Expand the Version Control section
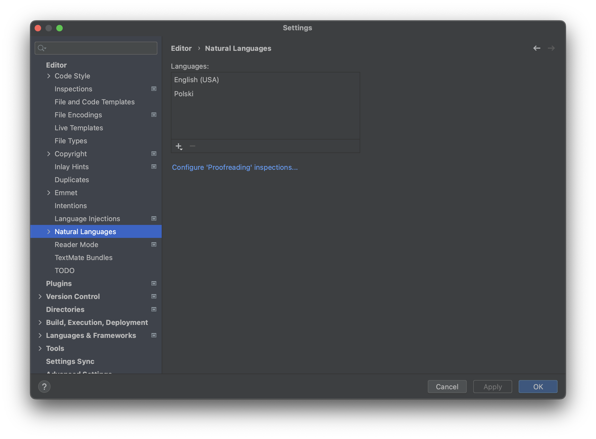The image size is (596, 439). [40, 297]
